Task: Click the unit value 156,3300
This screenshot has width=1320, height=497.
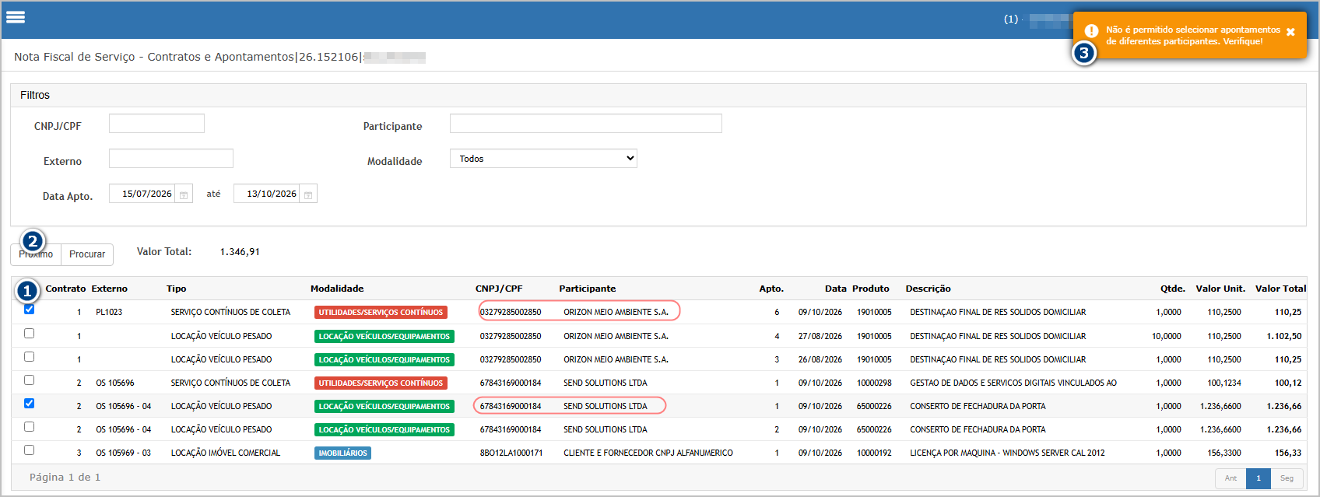Action: pyautogui.click(x=1224, y=453)
